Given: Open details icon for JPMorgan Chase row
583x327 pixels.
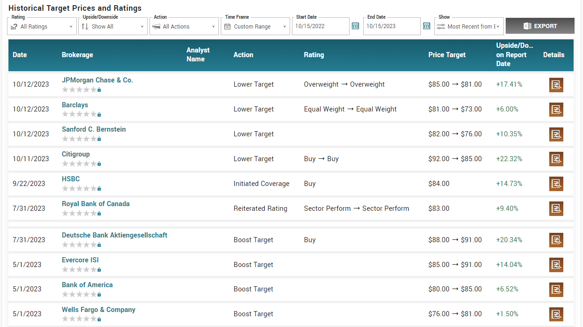Looking at the screenshot, I should [556, 85].
